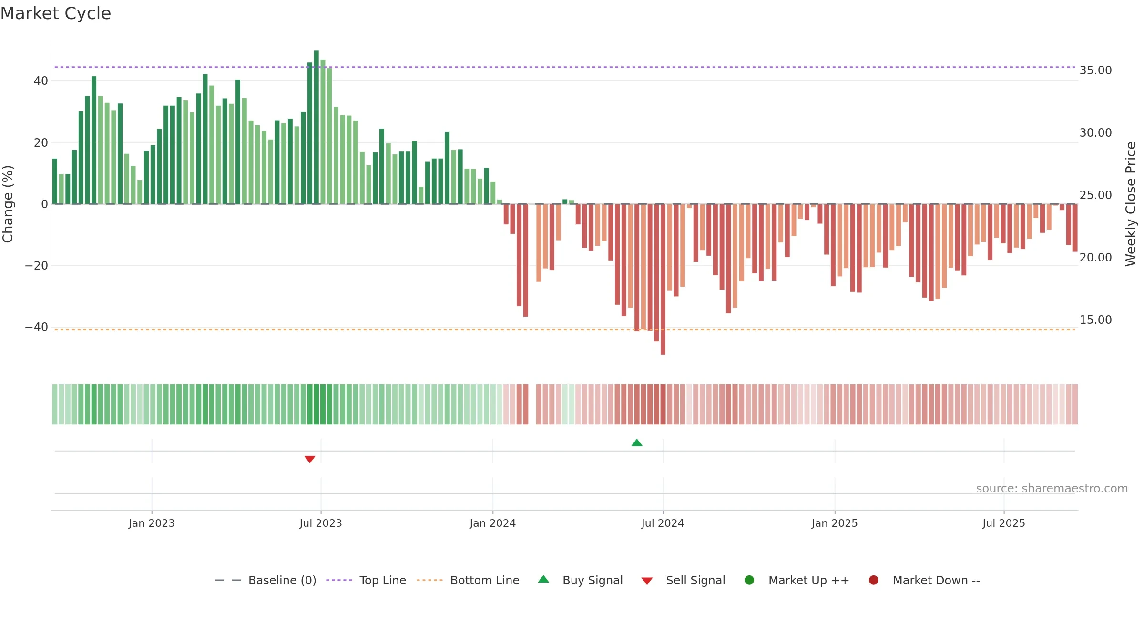Click the red Market Down legend circle icon

pos(874,580)
